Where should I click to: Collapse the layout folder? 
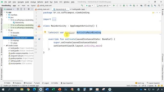pyautogui.click(x=9, y=35)
